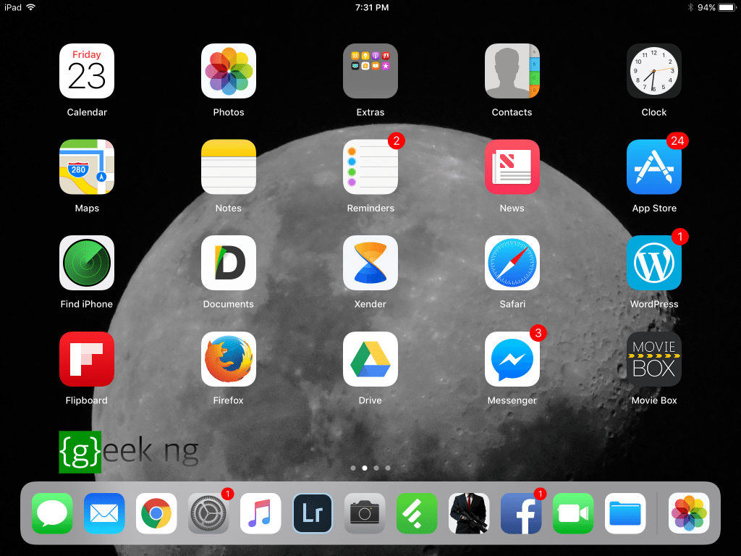Open the Hitman Sniper game in the dock
Screen dimensions: 741x556
469,513
